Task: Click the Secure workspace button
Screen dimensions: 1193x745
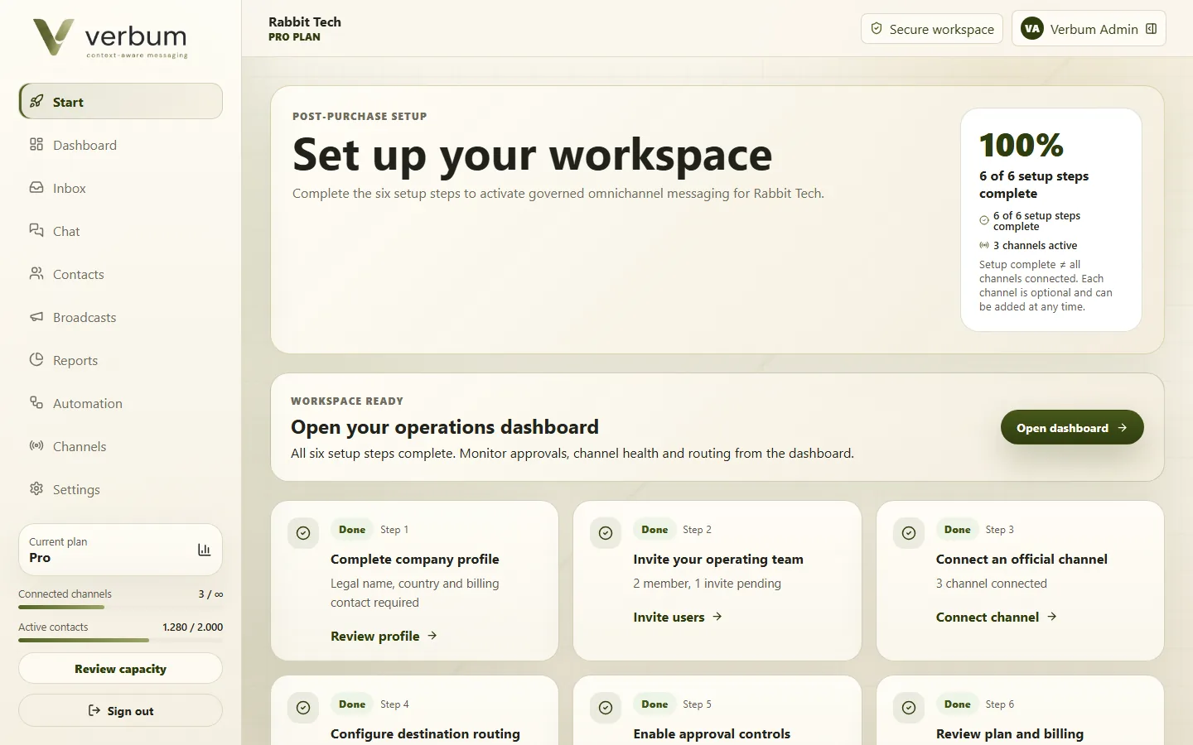Action: click(932, 29)
